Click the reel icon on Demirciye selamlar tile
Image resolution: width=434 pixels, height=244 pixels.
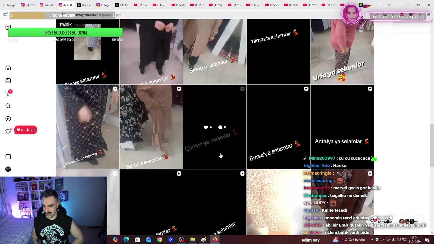pos(115,89)
